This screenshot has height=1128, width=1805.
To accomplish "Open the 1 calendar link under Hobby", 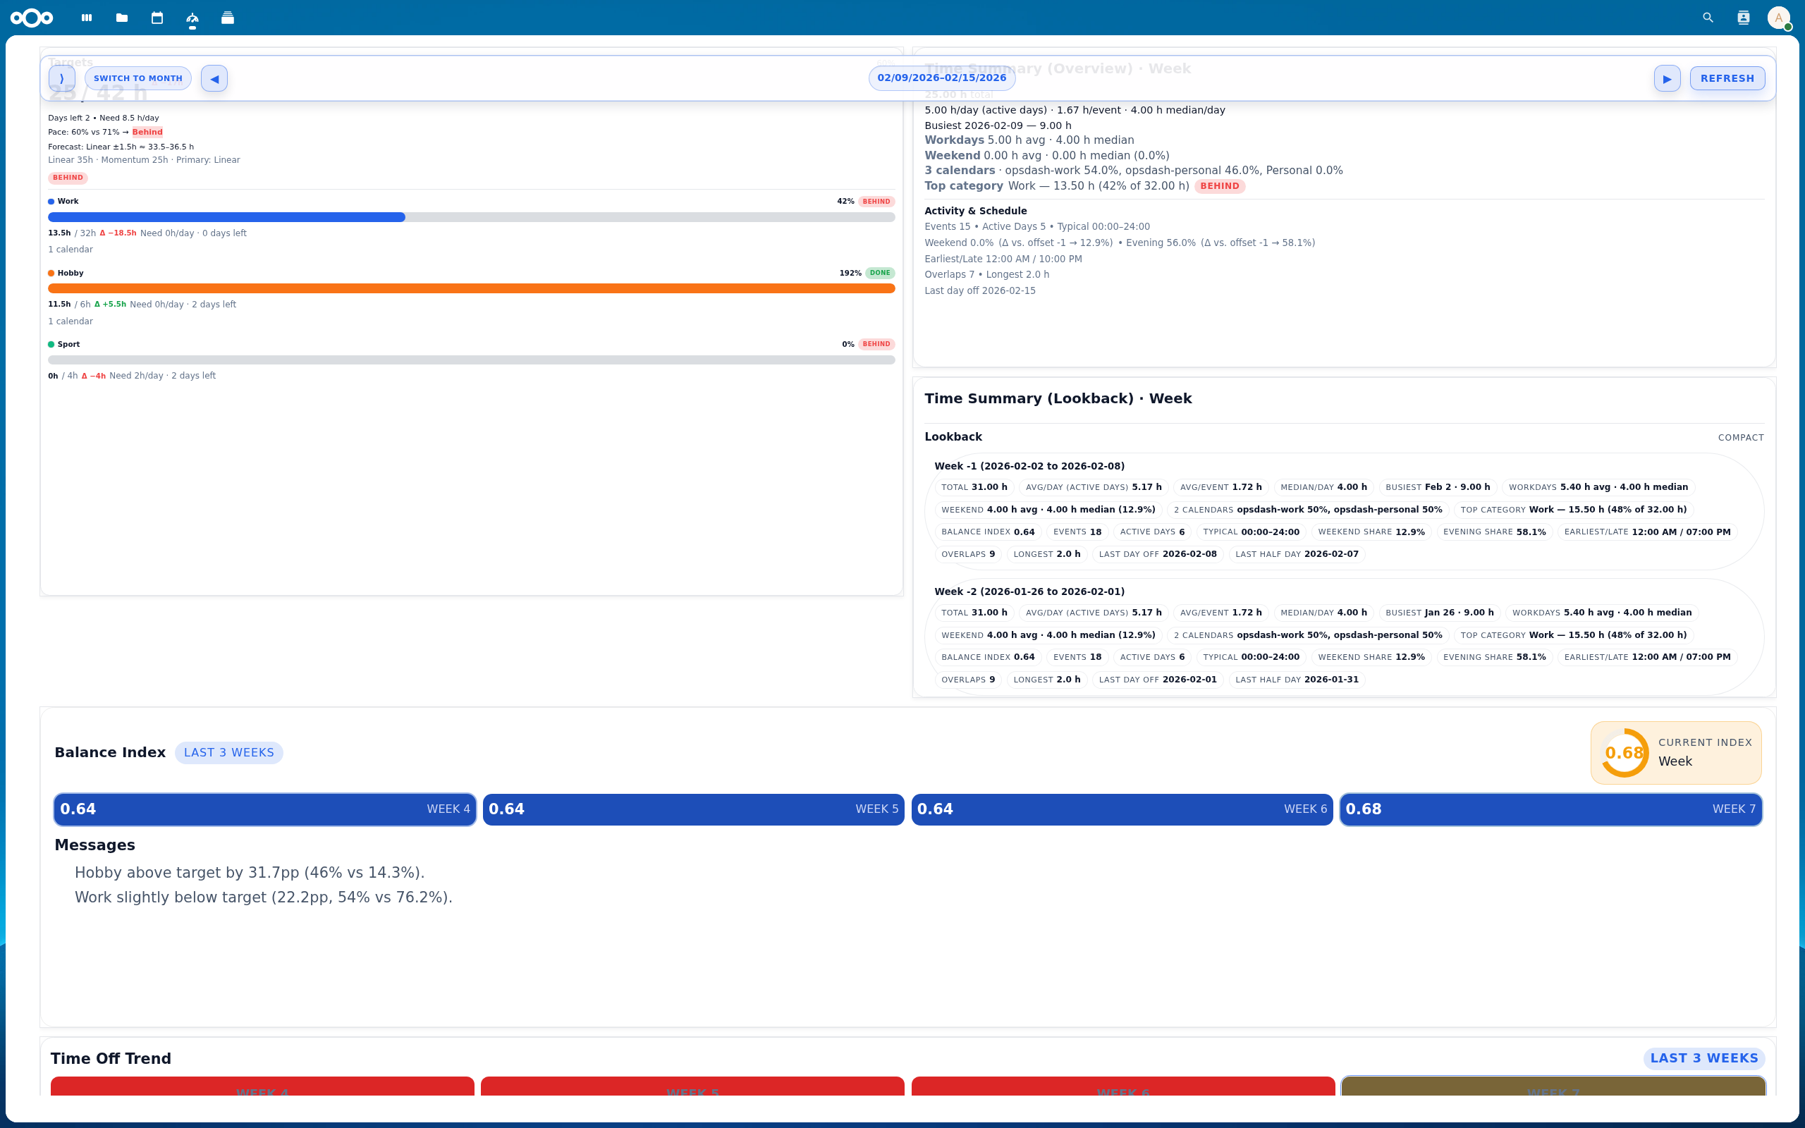I will (70, 321).
